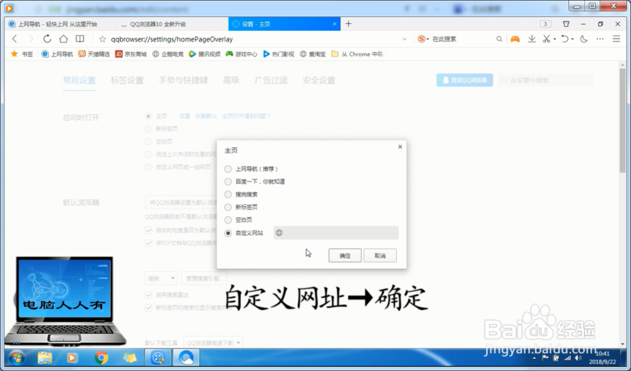Open the 高级 settings tab
The width and height of the screenshot is (631, 371).
click(231, 80)
